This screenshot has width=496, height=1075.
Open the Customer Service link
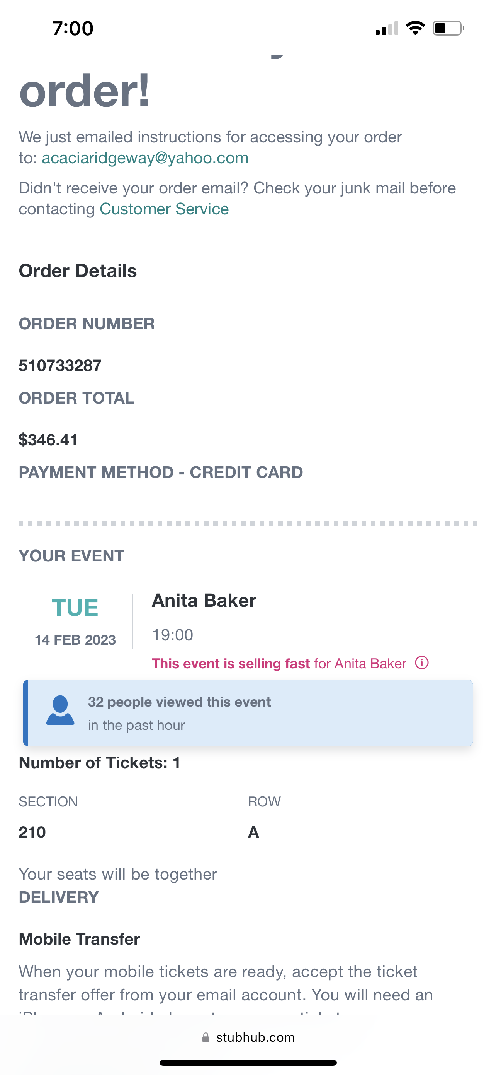point(164,209)
